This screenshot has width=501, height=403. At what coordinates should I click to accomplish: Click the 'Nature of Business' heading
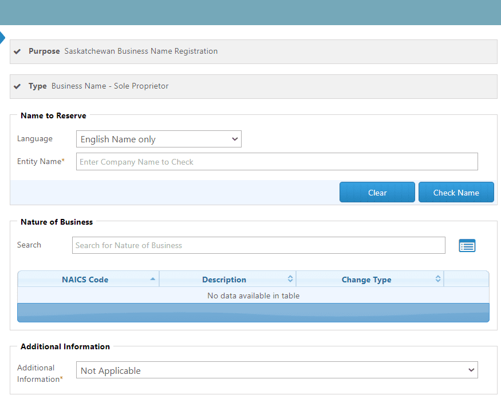(x=57, y=222)
